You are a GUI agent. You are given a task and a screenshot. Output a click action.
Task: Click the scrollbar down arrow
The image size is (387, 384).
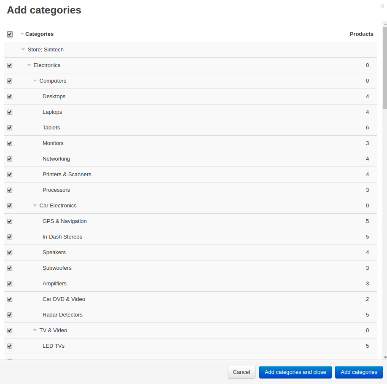click(385, 357)
